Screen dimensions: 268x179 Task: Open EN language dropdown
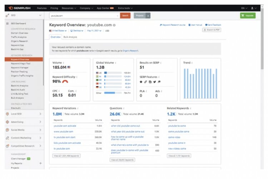coord(244,8)
